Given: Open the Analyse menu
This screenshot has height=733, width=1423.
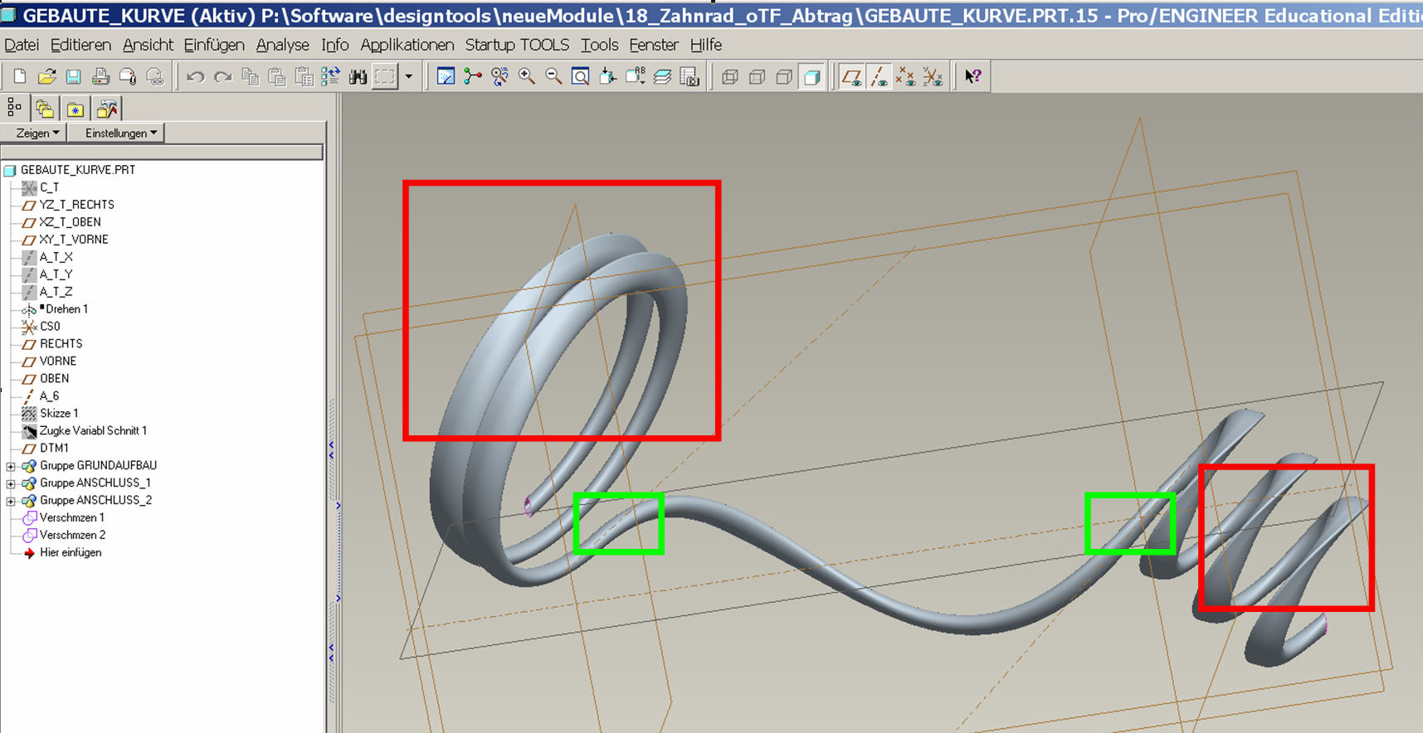Looking at the screenshot, I should click(x=282, y=45).
